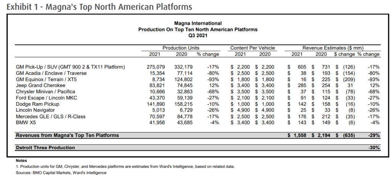The height and width of the screenshot is (175, 391).
Task: Select the 15,354 production value
Action: (x=157, y=73)
